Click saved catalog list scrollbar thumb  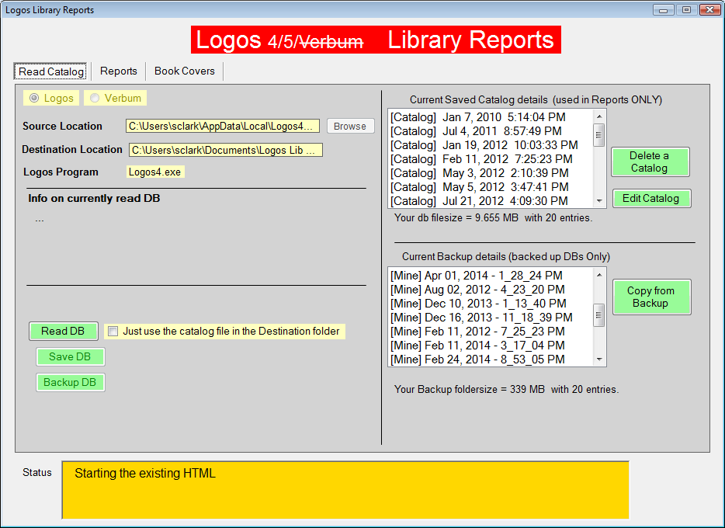tap(599, 135)
